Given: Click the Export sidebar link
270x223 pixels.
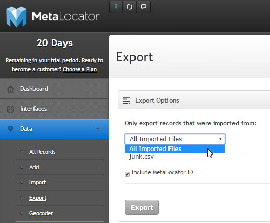Looking at the screenshot, I should point(38,198).
